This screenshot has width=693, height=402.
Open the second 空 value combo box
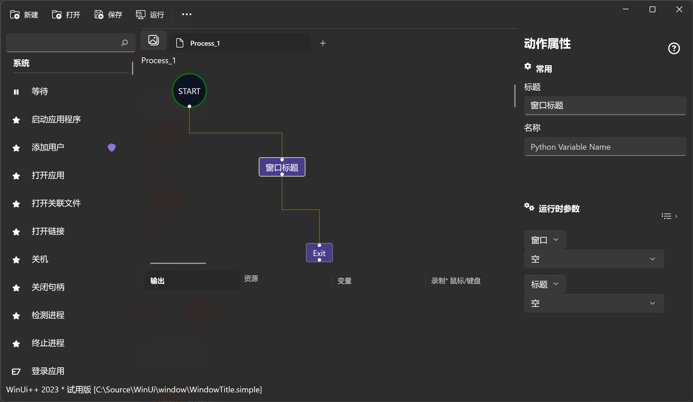[x=594, y=303]
